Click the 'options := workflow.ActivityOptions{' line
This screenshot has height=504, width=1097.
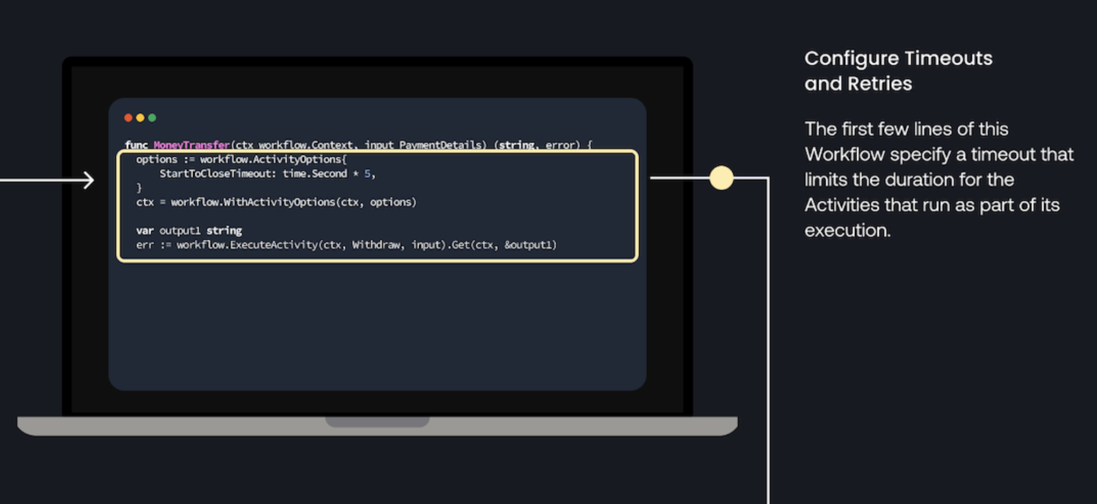click(242, 160)
